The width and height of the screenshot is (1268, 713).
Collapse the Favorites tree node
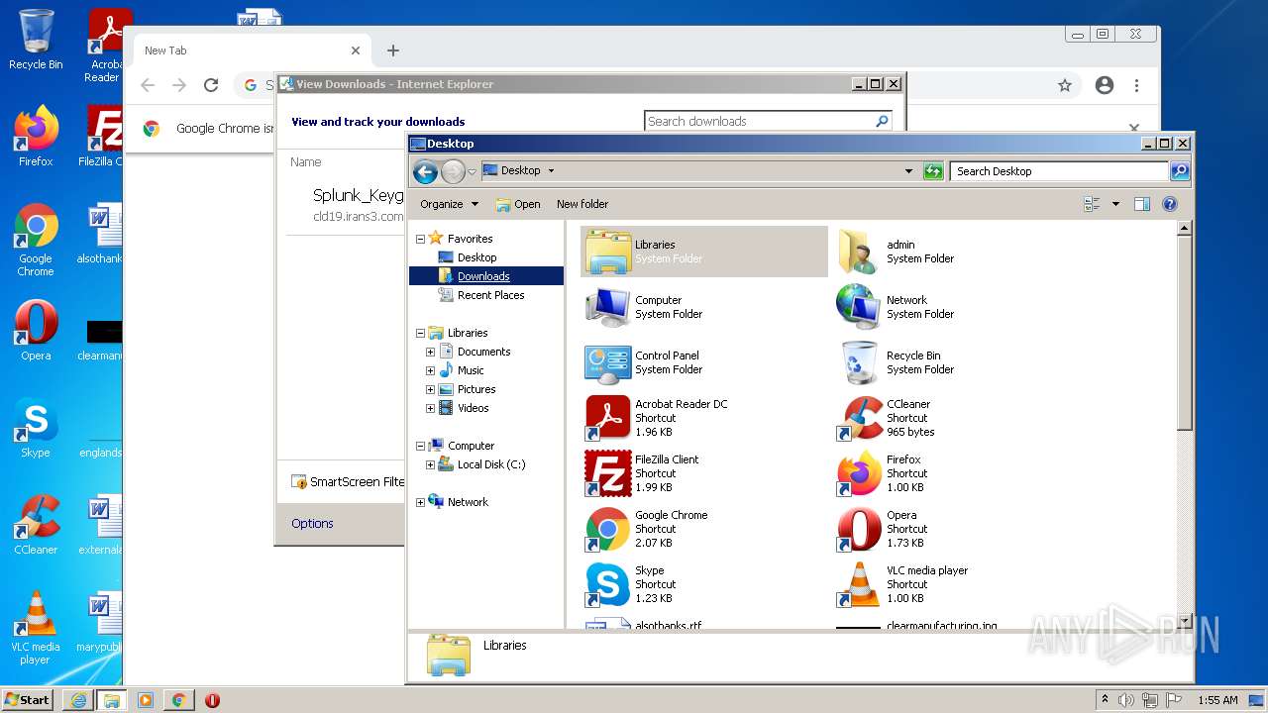point(420,239)
